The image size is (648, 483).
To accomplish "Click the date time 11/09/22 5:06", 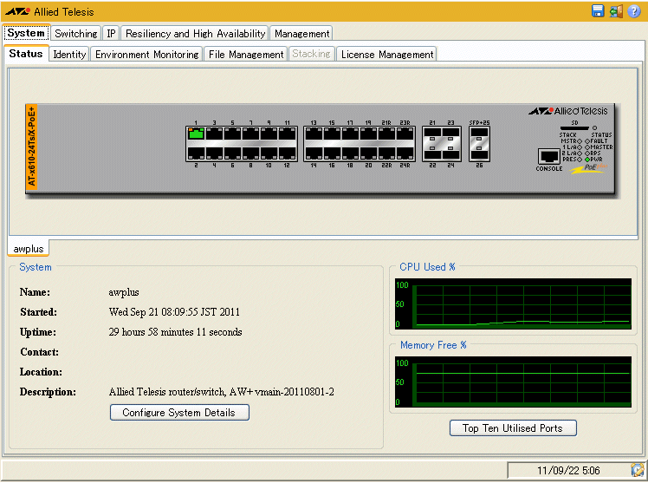I will tap(568, 471).
